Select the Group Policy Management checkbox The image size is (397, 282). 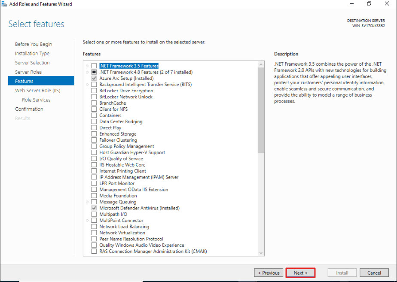point(94,146)
